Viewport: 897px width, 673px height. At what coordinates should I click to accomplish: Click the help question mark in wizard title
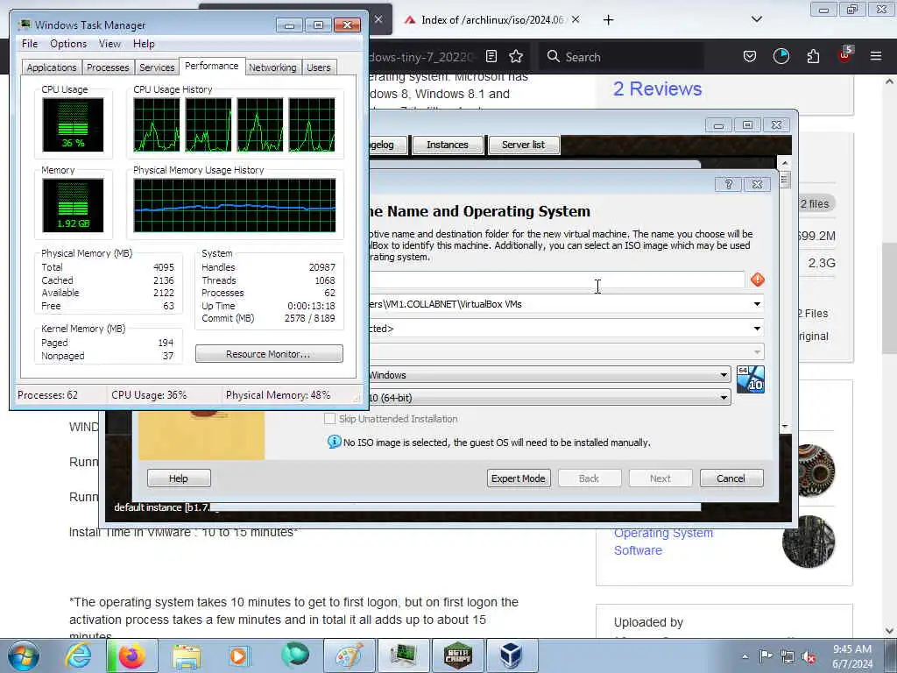[x=728, y=184]
